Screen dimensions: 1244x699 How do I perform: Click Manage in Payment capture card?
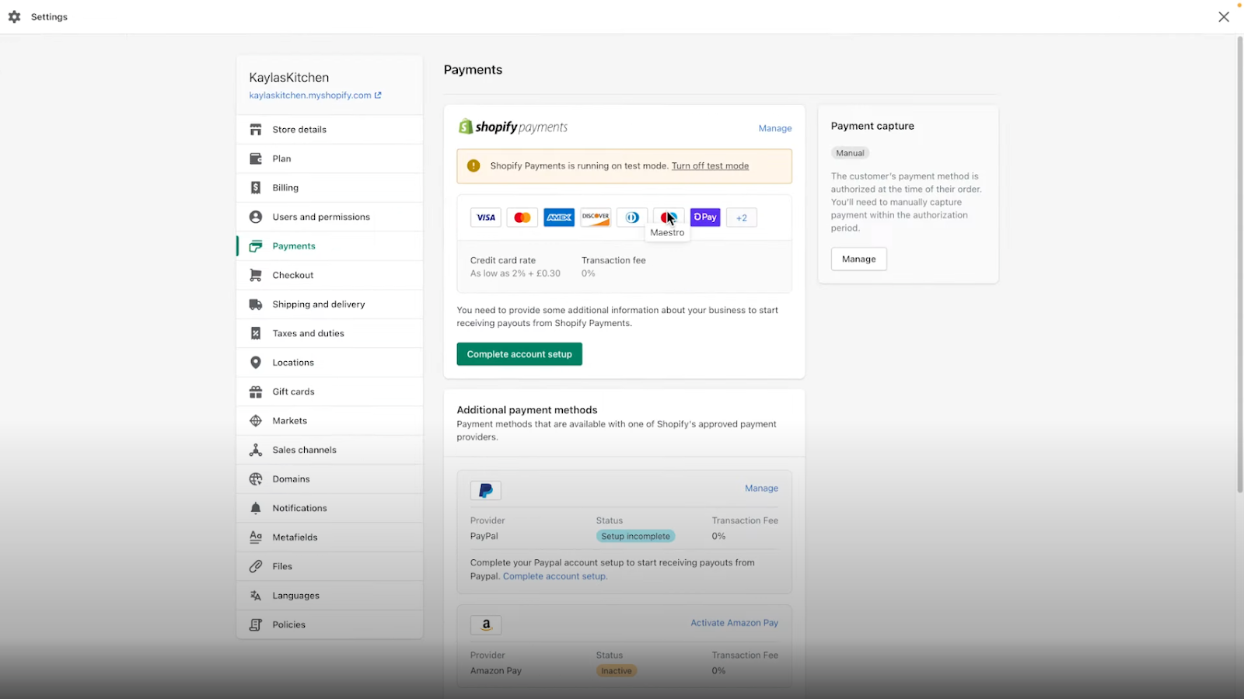[859, 259]
